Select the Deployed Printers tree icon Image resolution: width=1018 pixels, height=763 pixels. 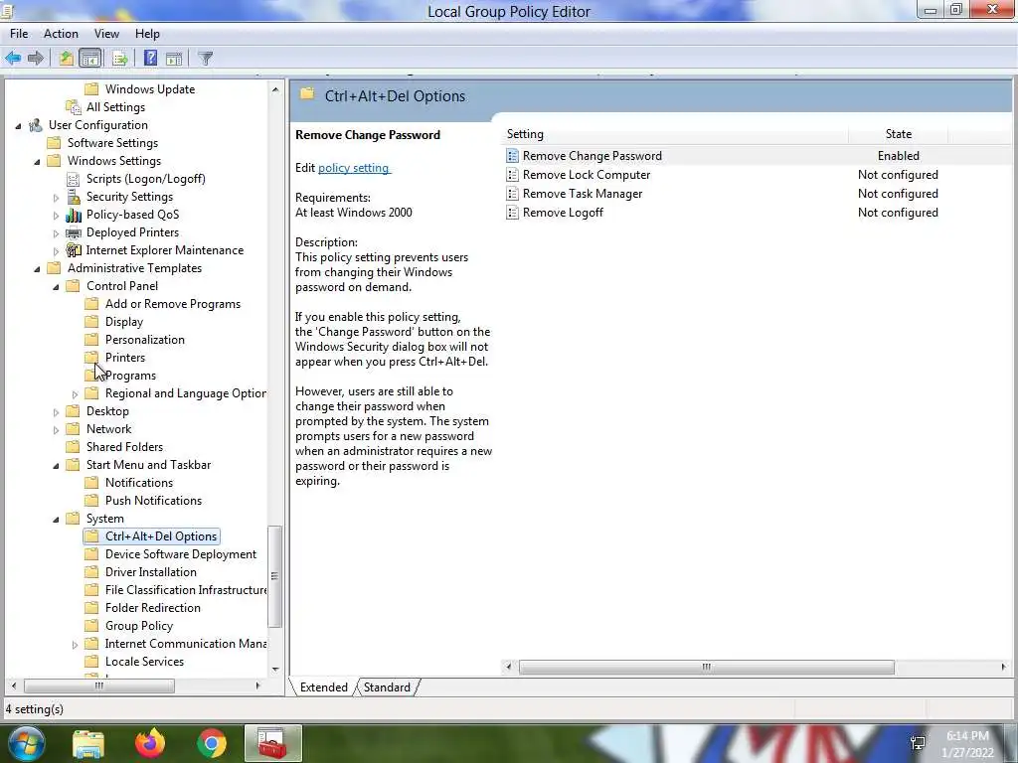click(x=74, y=232)
